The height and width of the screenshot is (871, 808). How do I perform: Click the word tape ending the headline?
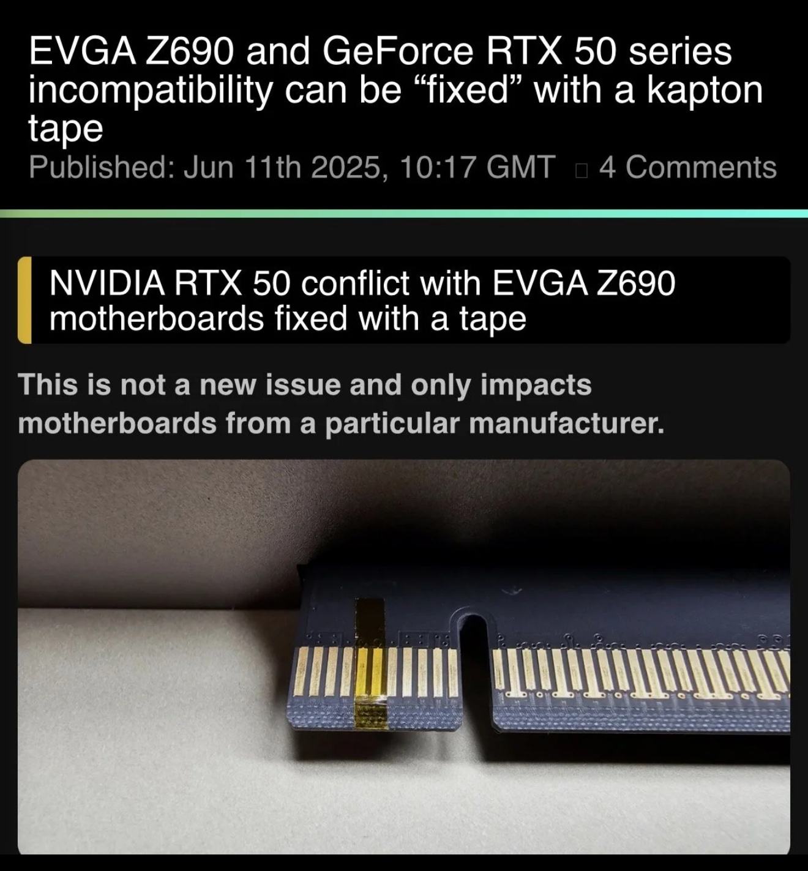coord(65,129)
